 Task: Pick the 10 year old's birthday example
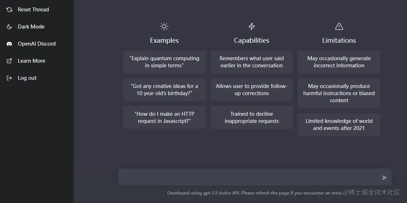coord(164,90)
